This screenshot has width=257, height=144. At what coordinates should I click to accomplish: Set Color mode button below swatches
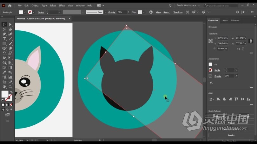(x=3, y=105)
